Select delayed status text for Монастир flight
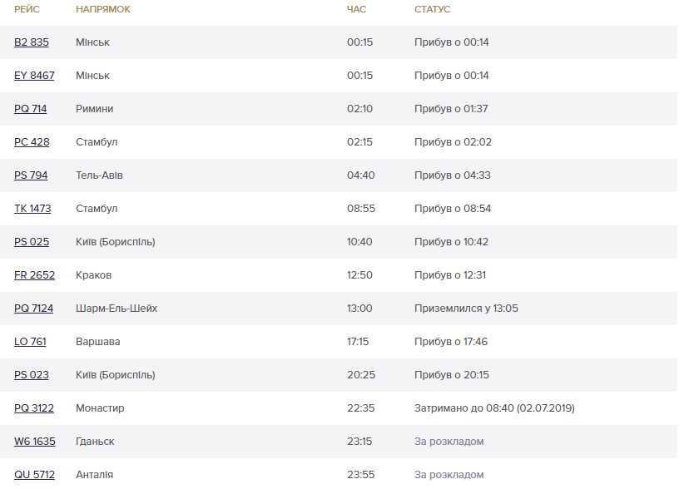This screenshot has height=489, width=684. tap(494, 408)
